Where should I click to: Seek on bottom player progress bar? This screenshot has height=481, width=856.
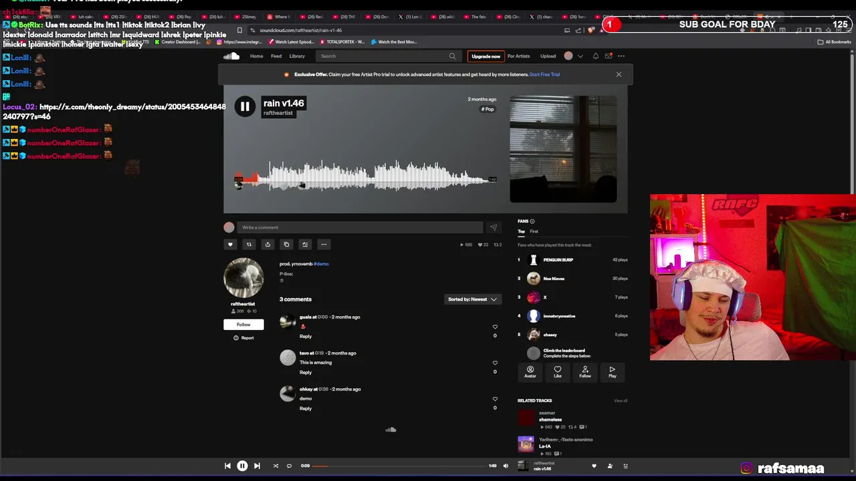(400, 466)
